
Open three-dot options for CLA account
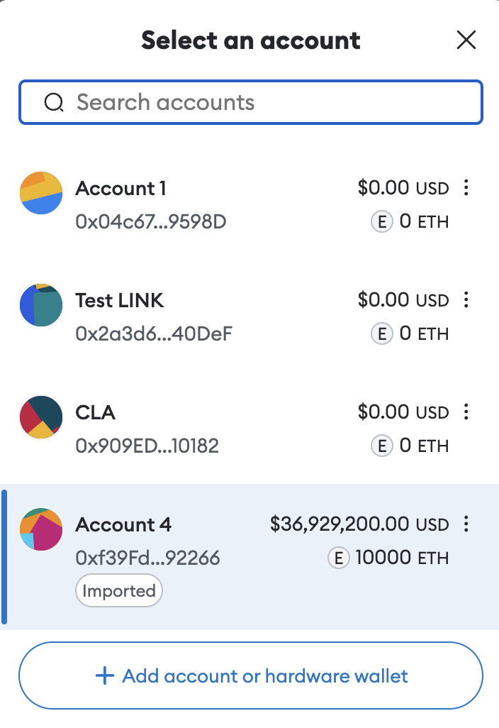(x=466, y=412)
